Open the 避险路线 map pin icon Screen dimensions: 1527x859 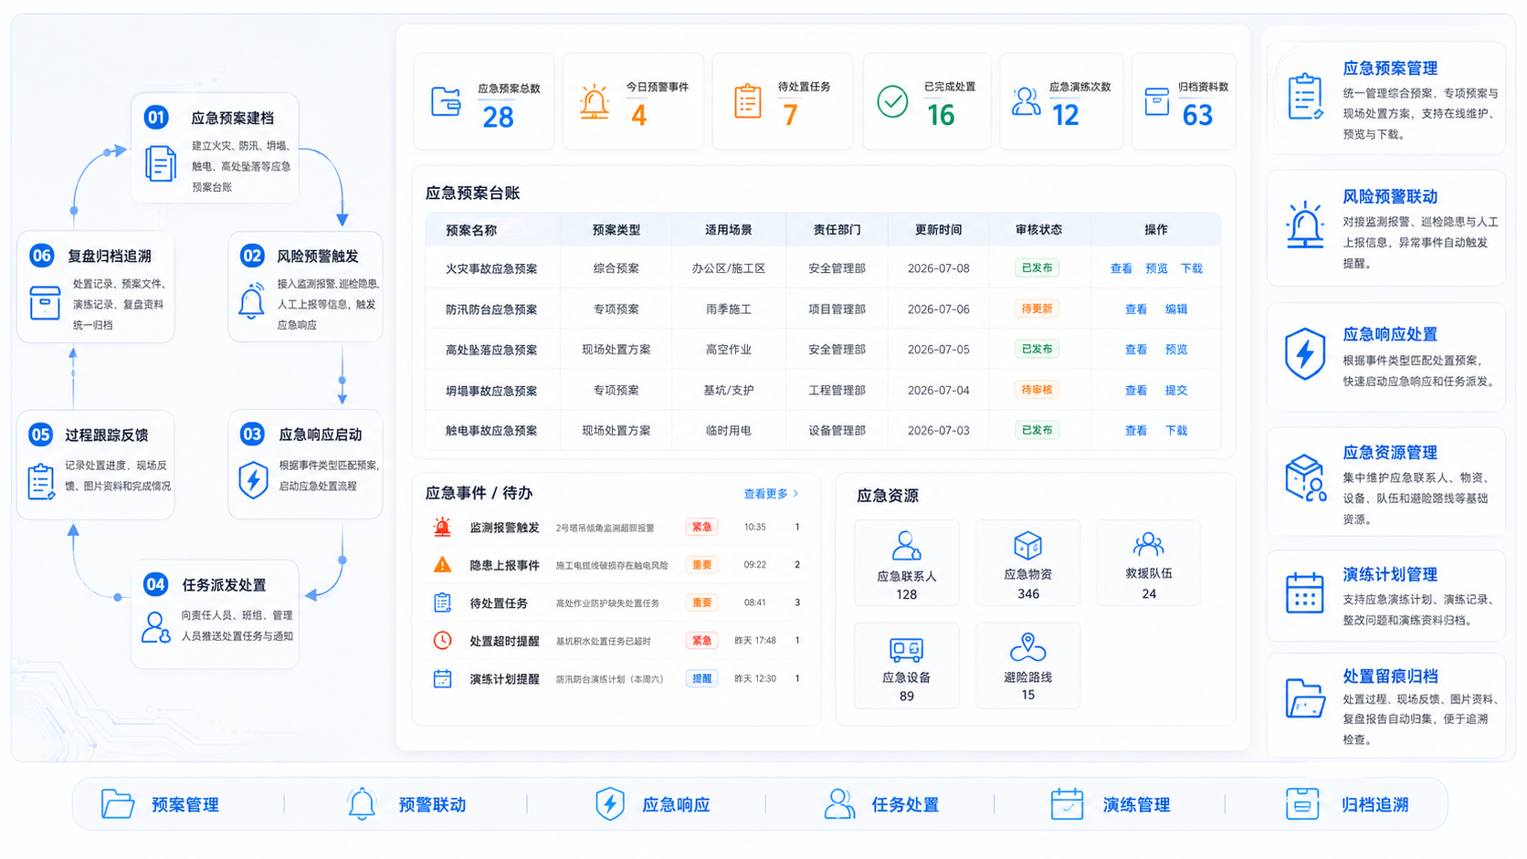click(x=1027, y=647)
